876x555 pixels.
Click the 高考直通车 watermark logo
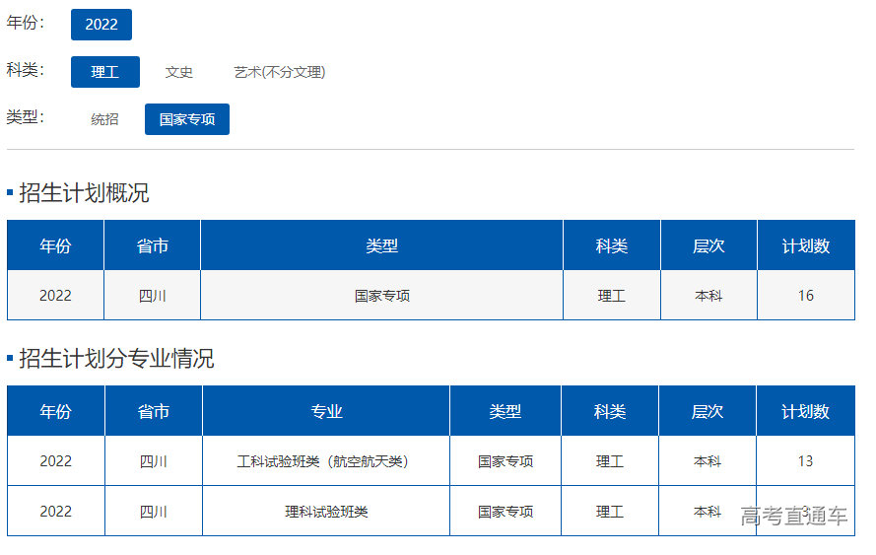(x=793, y=516)
